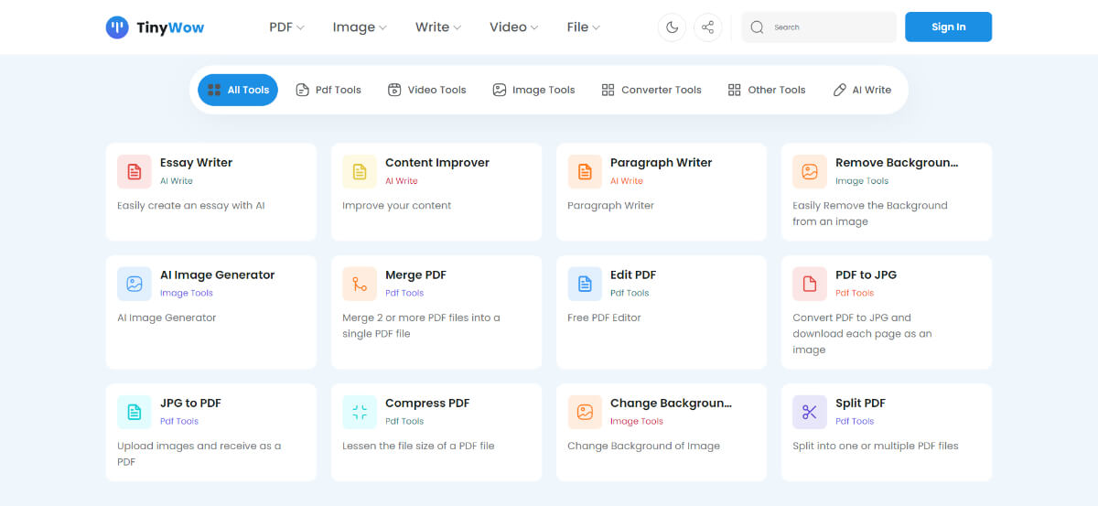Switch to the Image Tools tab
The height and width of the screenshot is (506, 1098).
[533, 90]
